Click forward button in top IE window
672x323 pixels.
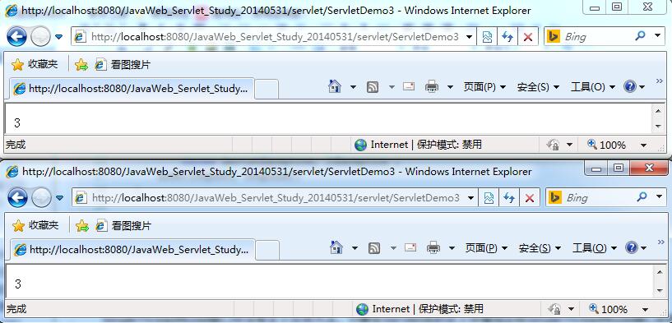(x=40, y=37)
